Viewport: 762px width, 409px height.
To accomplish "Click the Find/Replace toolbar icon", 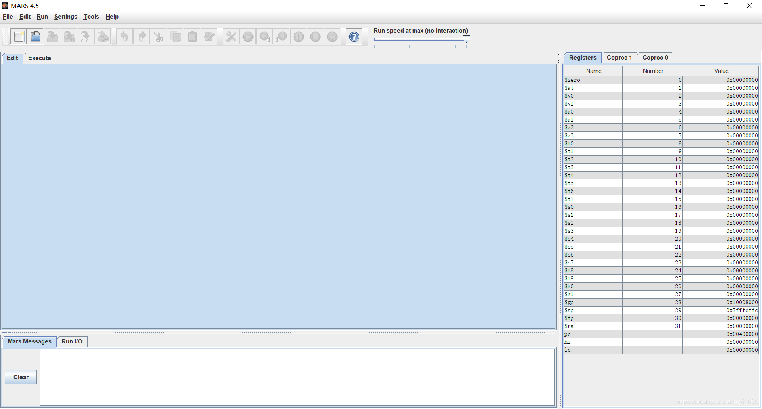I will (x=209, y=37).
